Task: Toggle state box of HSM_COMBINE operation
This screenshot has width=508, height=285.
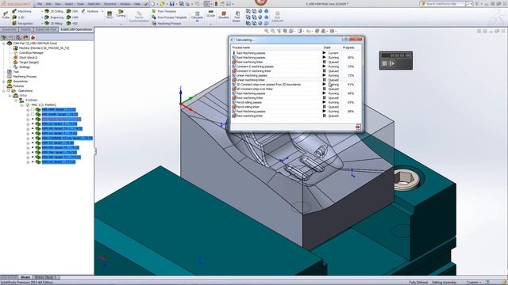Action: (33, 139)
